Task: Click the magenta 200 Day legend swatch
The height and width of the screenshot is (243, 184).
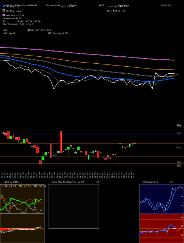Action: (4, 15)
